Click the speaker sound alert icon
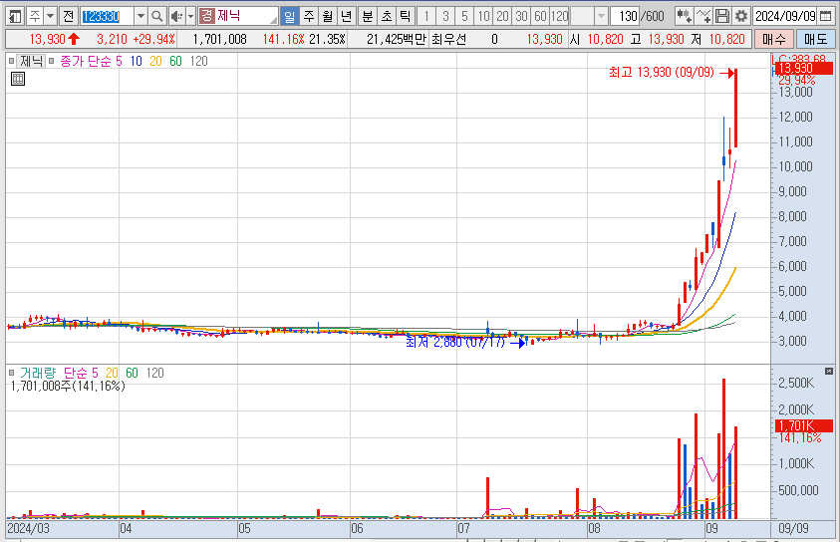840x542 pixels. 176,16
